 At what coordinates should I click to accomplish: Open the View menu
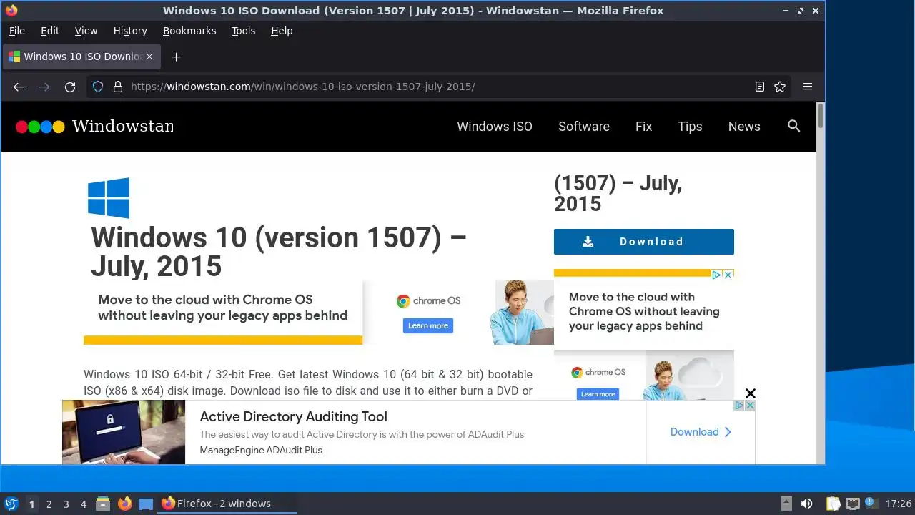pyautogui.click(x=86, y=31)
